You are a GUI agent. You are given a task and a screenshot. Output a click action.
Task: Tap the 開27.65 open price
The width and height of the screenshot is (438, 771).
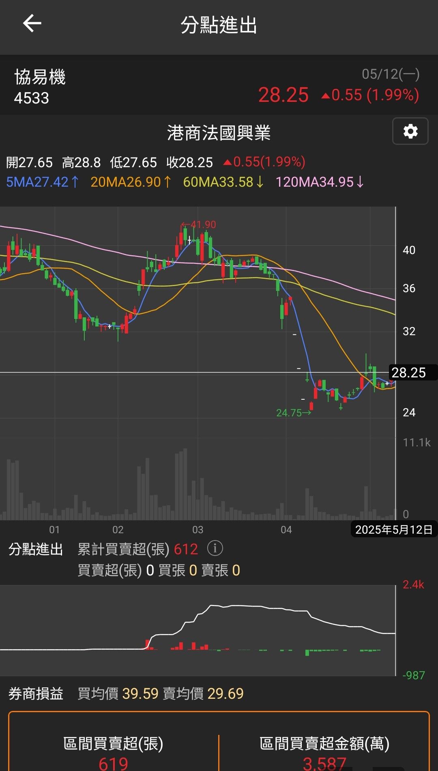coord(29,162)
